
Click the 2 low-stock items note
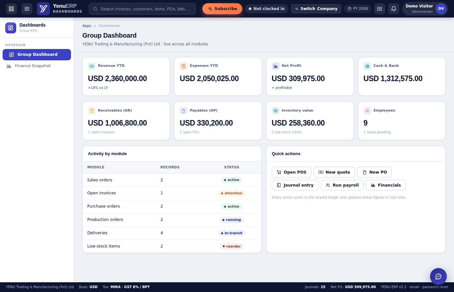(x=287, y=132)
